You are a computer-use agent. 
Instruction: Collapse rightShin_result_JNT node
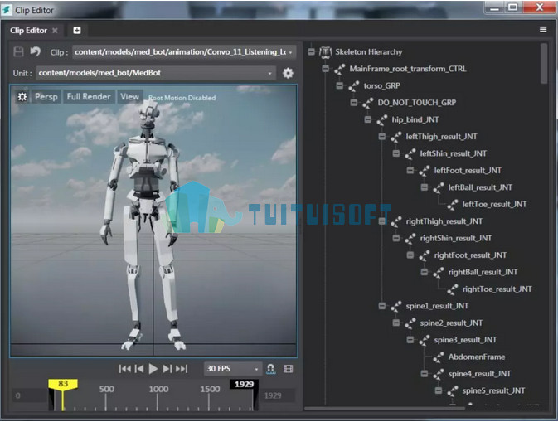tap(396, 238)
